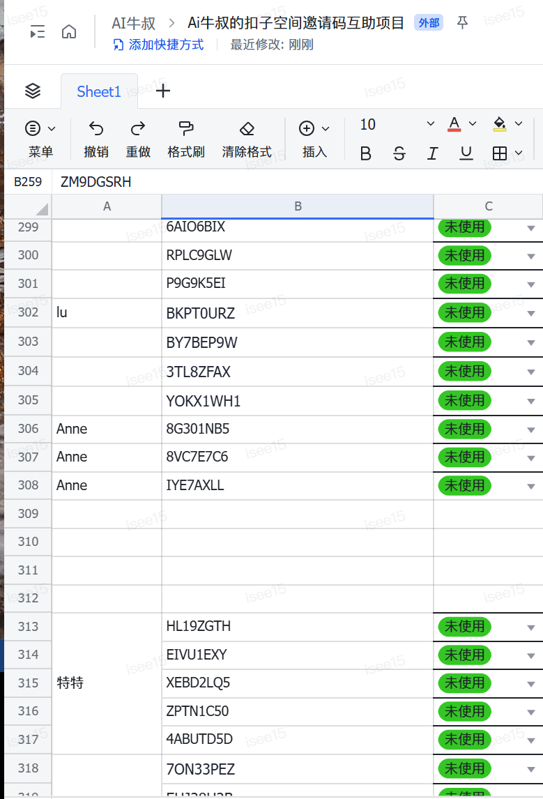Expand the 菜单 dropdown arrow
This screenshot has height=799, width=543.
pyautogui.click(x=52, y=128)
